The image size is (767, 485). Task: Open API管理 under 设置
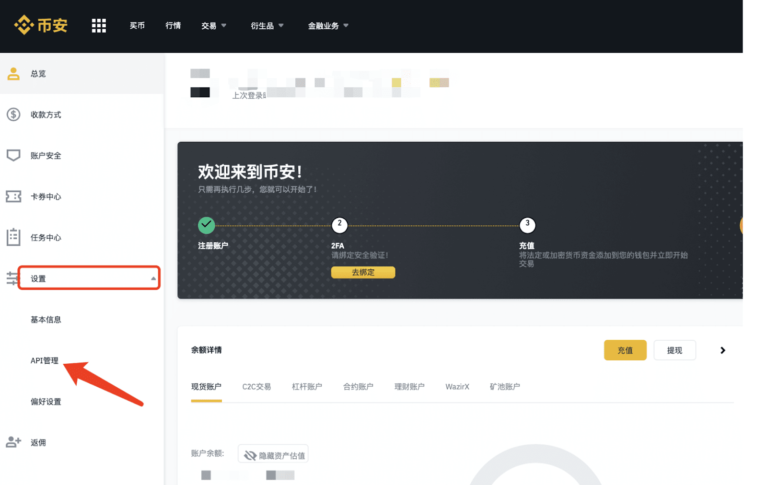45,360
